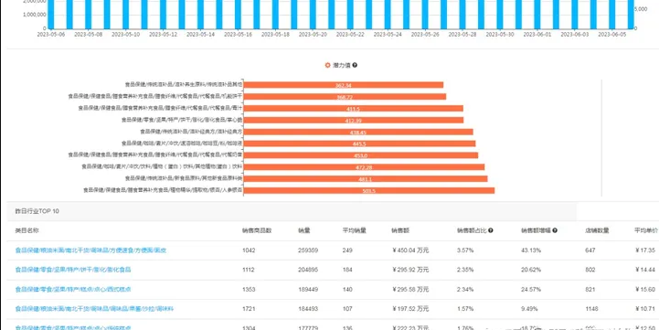Click the 销量 column header

tap(304, 230)
